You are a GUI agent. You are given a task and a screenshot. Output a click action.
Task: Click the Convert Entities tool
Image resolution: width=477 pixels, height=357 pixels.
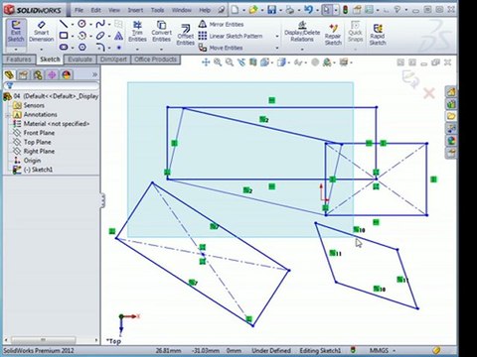tap(161, 32)
